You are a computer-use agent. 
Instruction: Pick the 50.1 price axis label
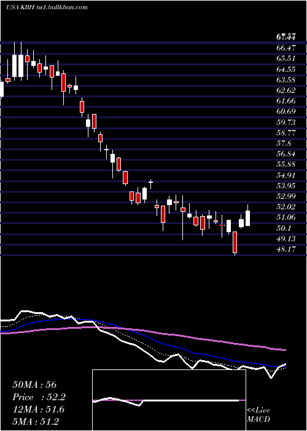click(x=284, y=228)
